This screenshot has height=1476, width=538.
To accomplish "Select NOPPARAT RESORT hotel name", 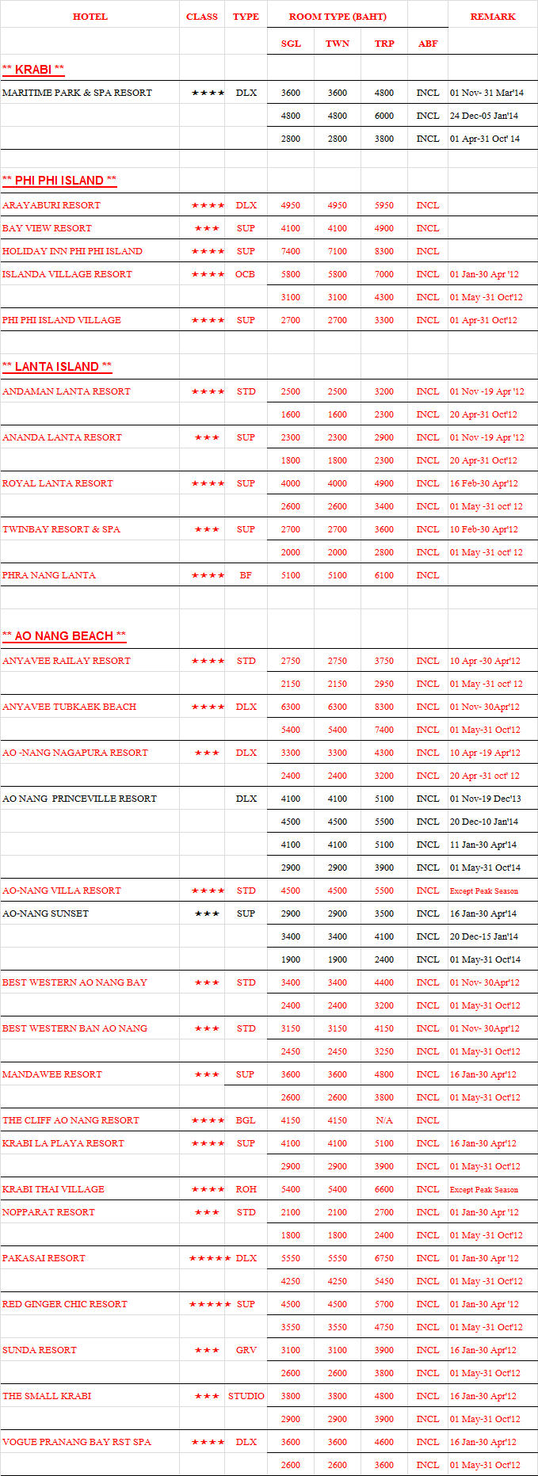I will (x=48, y=1212).
